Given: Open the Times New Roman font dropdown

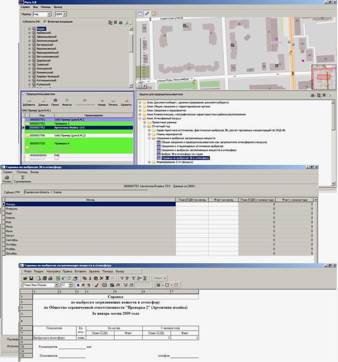Looking at the screenshot, I should click(x=56, y=285).
